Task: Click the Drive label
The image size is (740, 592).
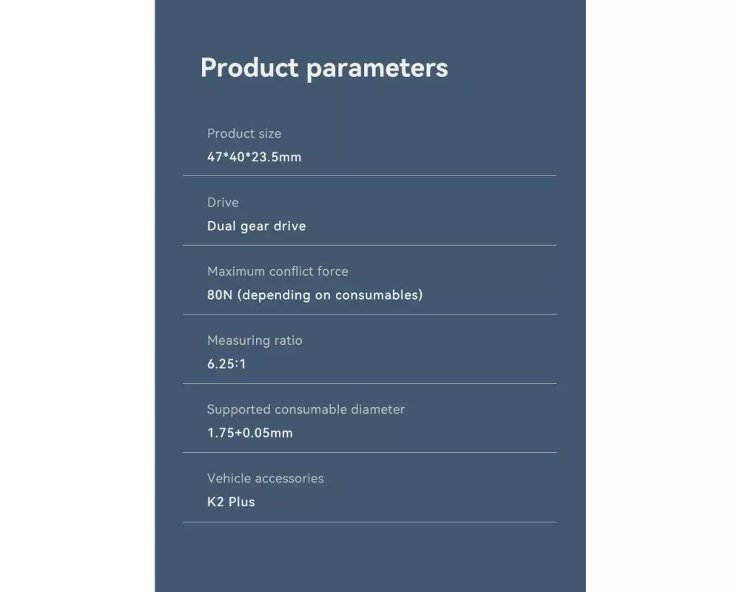Action: pyautogui.click(x=223, y=203)
